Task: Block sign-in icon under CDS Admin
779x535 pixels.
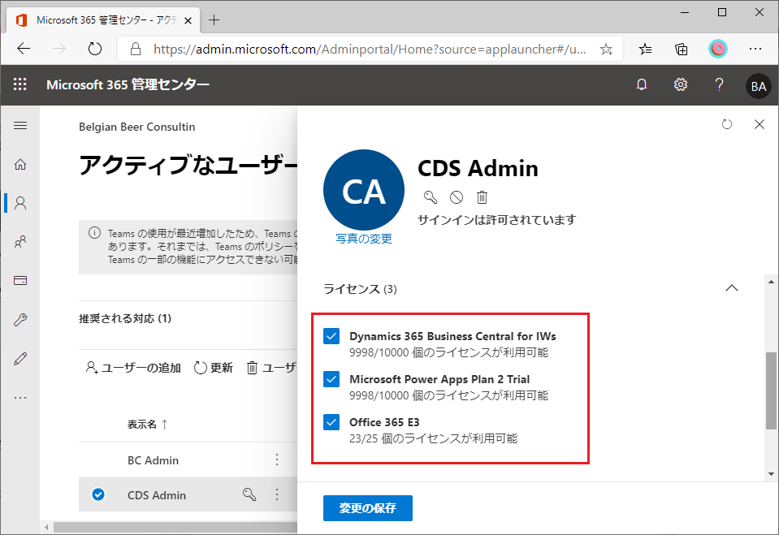Action: [x=456, y=197]
